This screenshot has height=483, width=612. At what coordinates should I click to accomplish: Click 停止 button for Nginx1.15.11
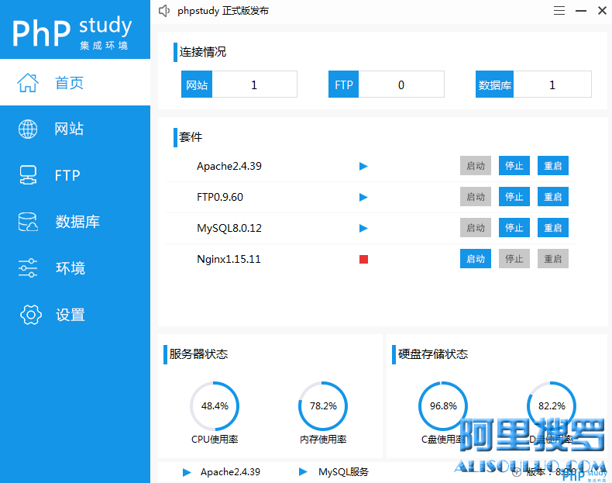514,258
